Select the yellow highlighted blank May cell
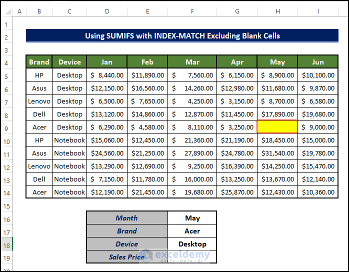The image size is (349, 272). [277, 127]
